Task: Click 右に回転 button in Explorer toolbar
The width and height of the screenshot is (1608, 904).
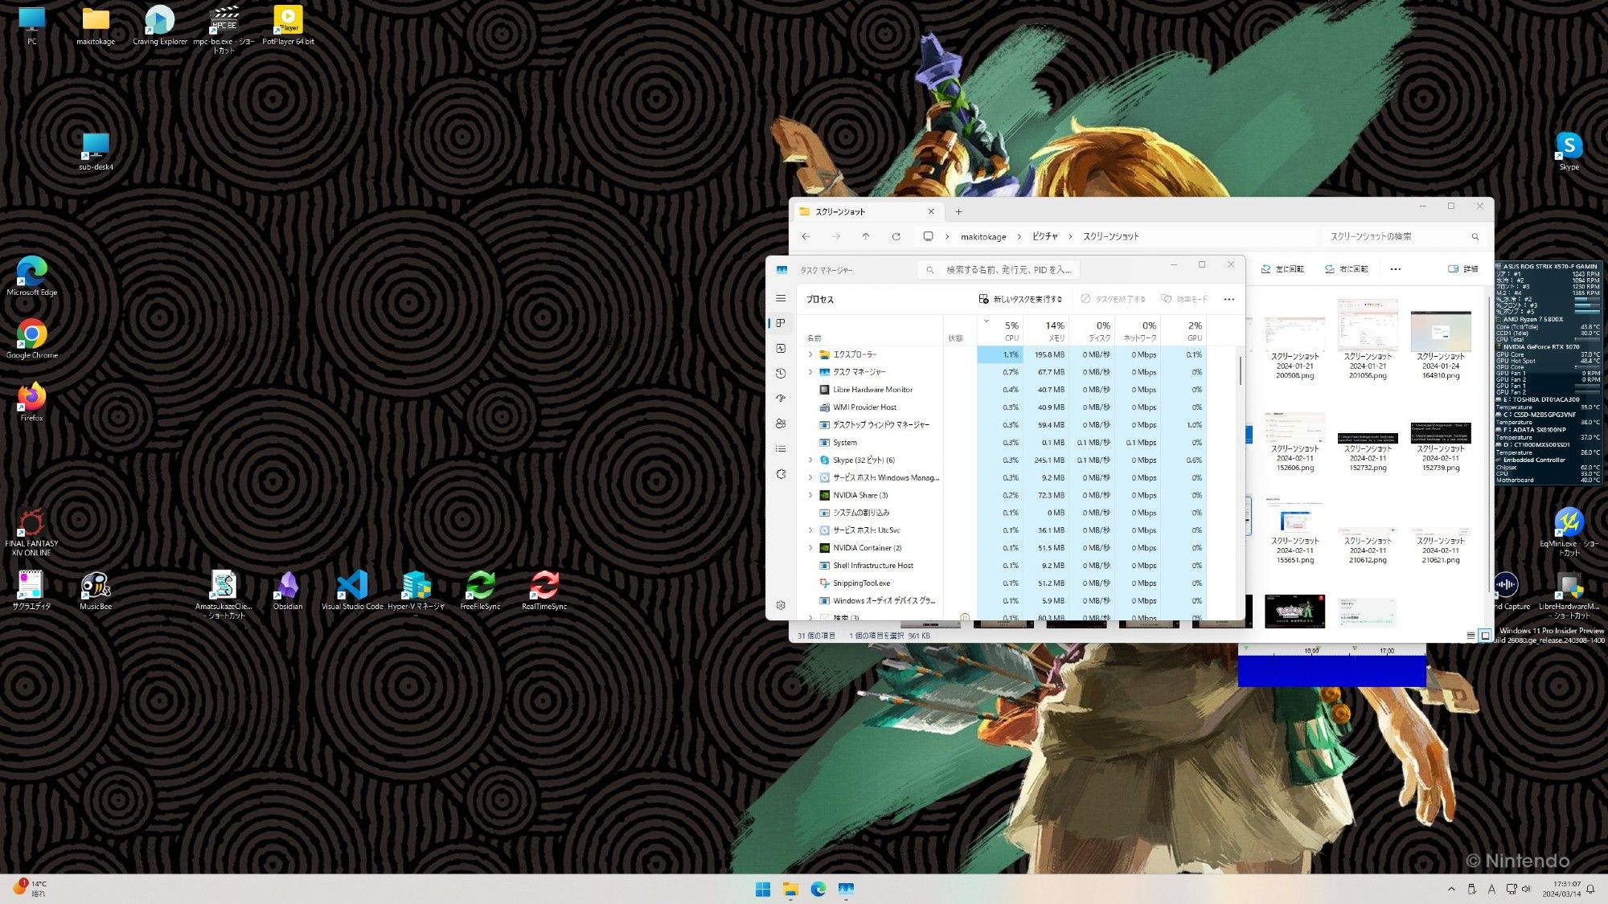Action: click(x=1346, y=269)
